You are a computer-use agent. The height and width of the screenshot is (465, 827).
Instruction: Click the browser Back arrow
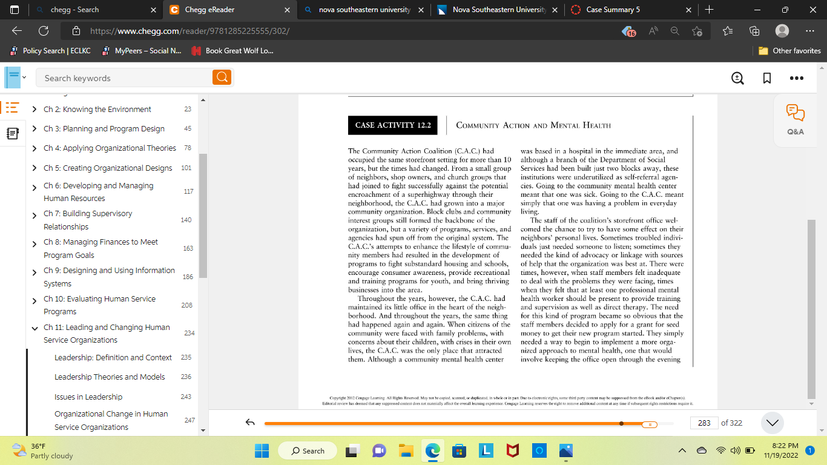click(17, 31)
